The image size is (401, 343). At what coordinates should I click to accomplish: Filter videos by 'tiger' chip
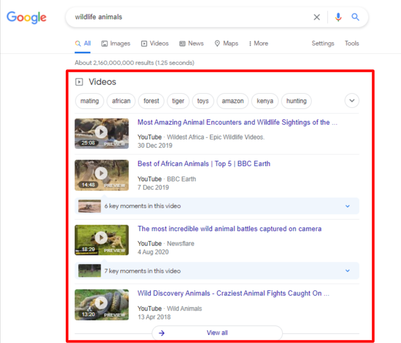tap(178, 101)
